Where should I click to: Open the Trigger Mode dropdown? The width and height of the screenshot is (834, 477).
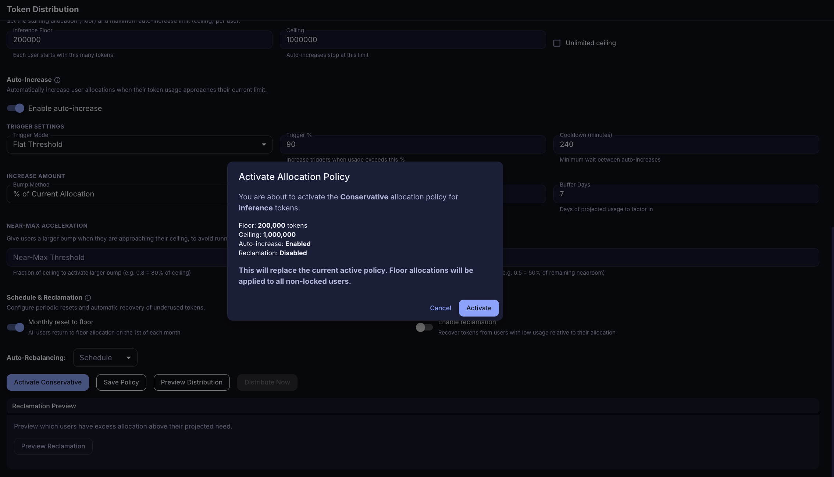pyautogui.click(x=139, y=144)
